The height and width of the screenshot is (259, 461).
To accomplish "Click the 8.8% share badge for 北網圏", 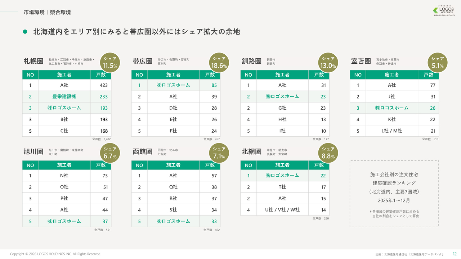I will pos(328,153).
